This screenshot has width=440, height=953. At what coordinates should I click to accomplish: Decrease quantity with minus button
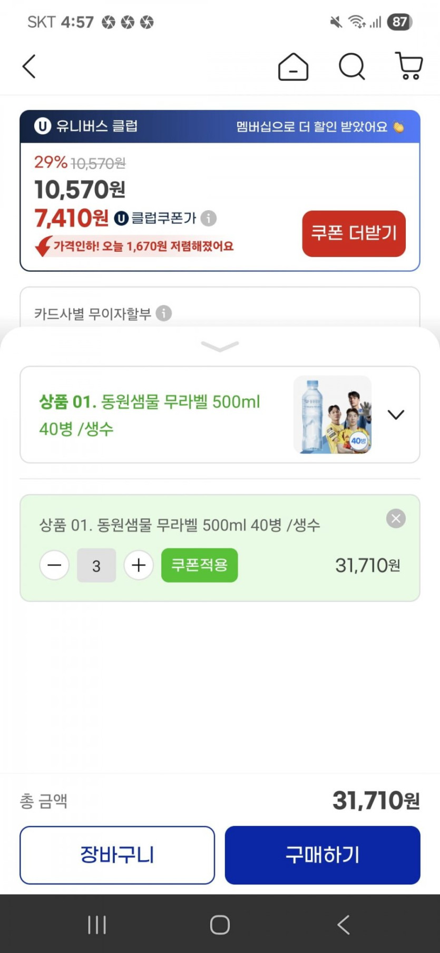[x=54, y=565]
